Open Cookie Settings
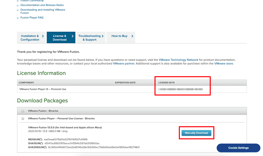263x156 pixels. pos(238,148)
